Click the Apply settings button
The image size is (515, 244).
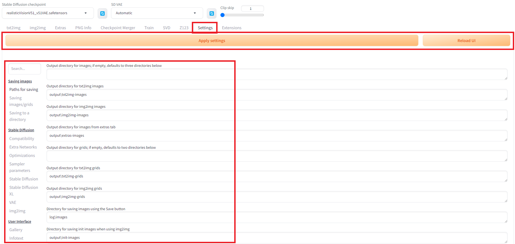pos(212,41)
